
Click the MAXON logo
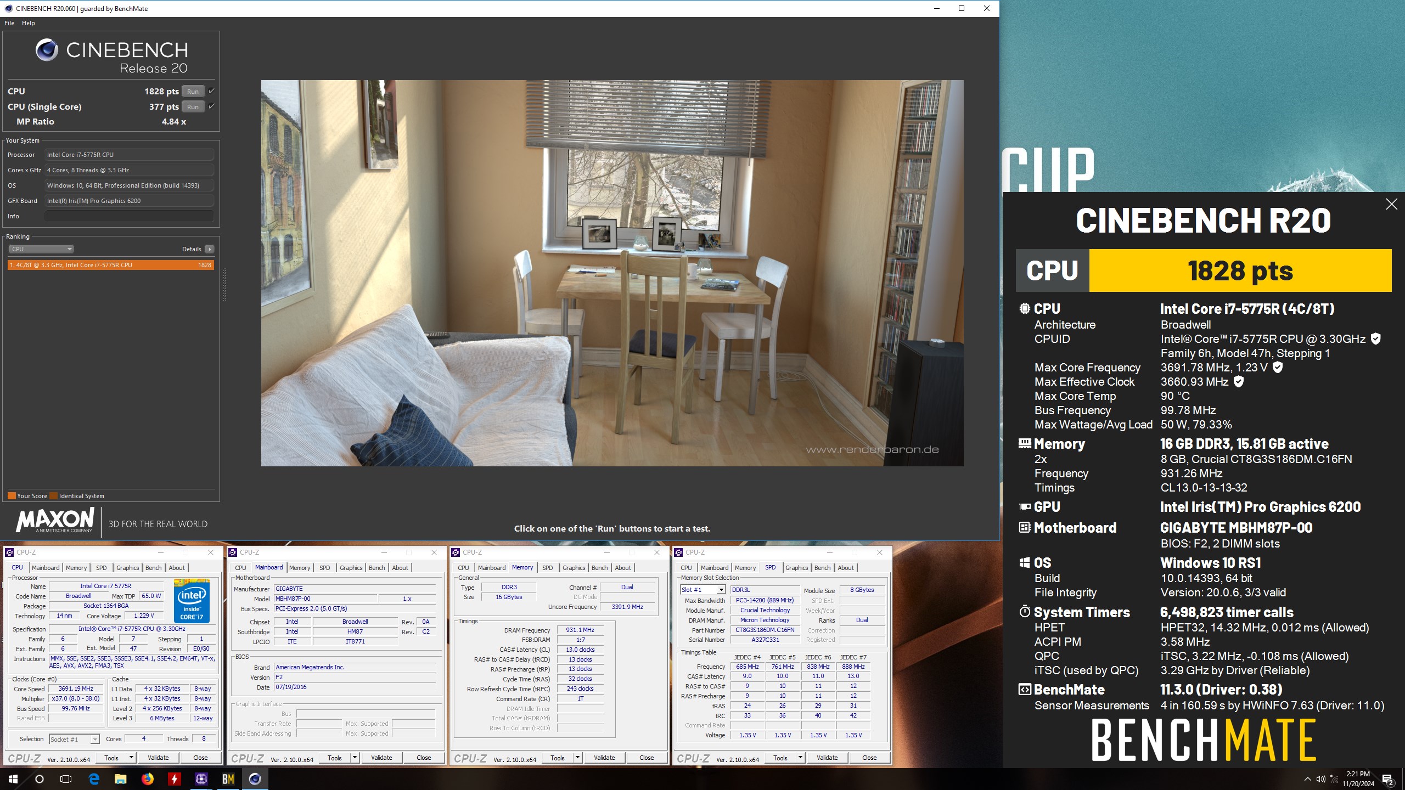pyautogui.click(x=55, y=520)
